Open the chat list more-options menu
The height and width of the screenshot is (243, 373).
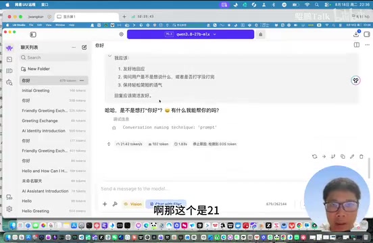click(74, 47)
